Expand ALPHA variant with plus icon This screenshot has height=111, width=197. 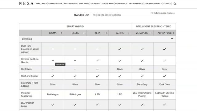(129, 33)
